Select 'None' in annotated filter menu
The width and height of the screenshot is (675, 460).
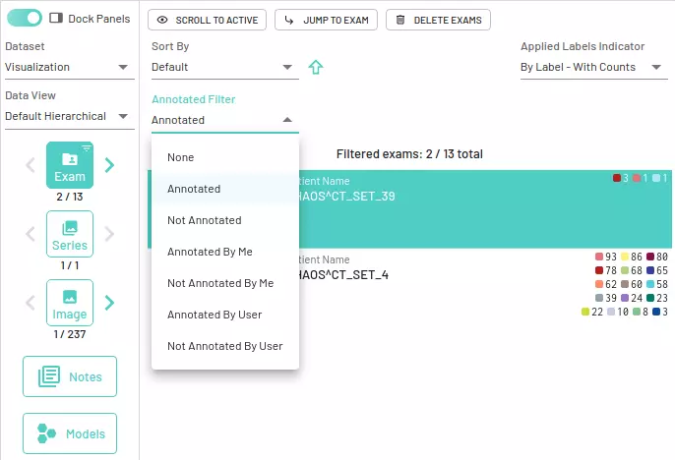pyautogui.click(x=180, y=157)
